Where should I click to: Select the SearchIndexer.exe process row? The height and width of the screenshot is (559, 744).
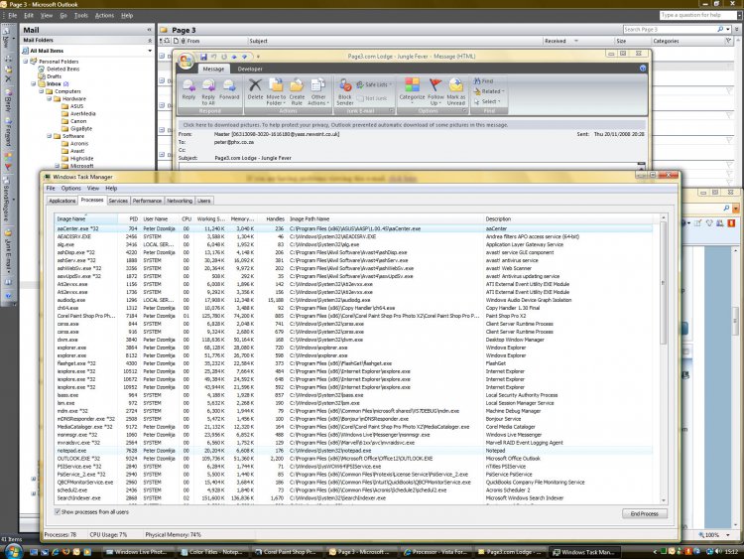pyautogui.click(x=353, y=498)
